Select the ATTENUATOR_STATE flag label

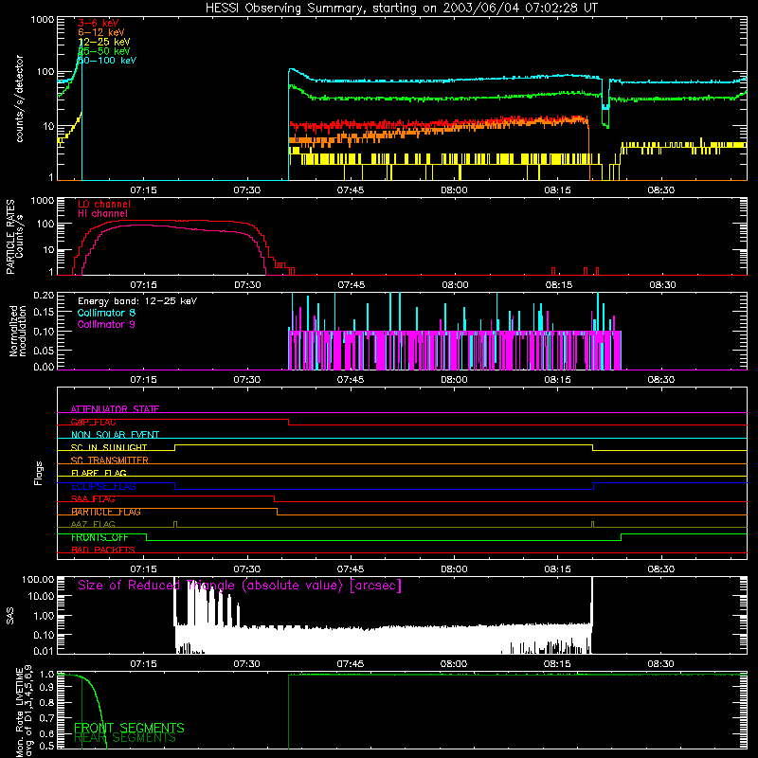click(115, 409)
